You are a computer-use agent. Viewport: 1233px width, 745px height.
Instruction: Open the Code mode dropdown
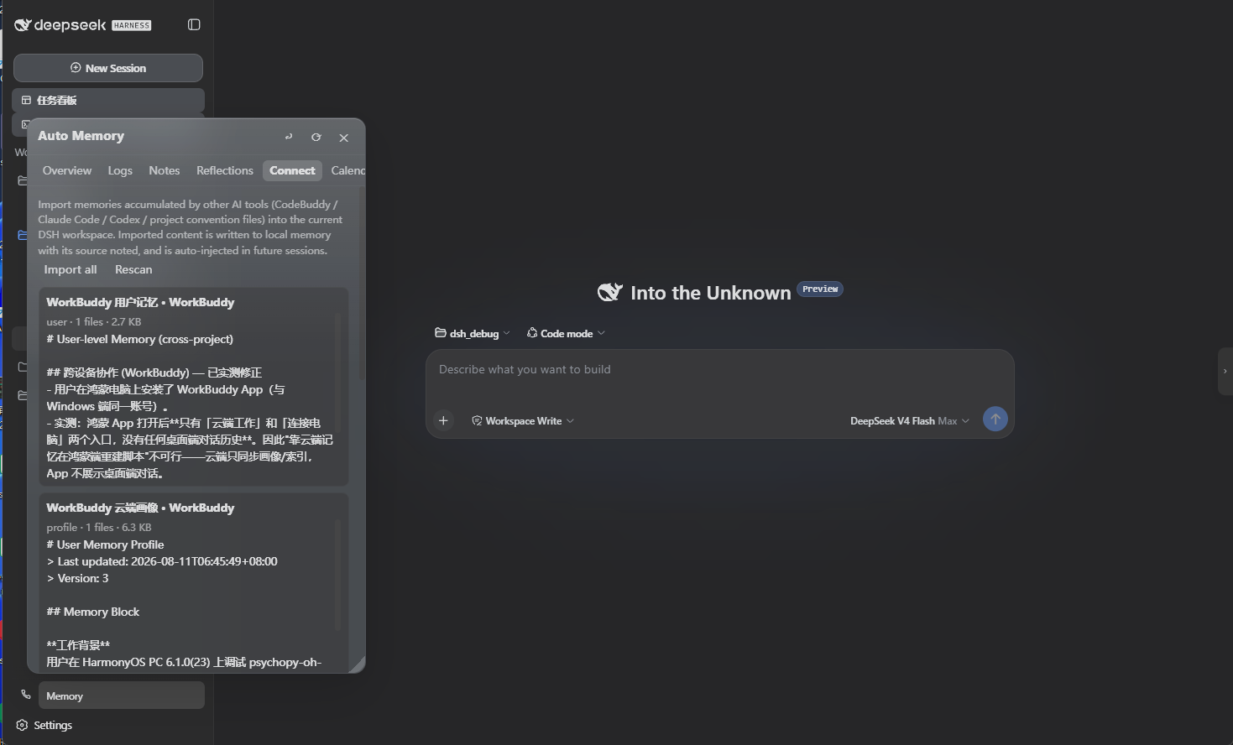coord(566,333)
